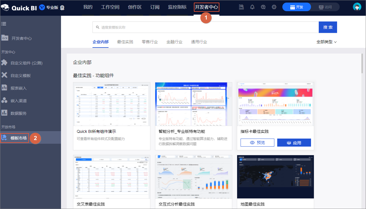The width and height of the screenshot is (366, 209).
Task: Switch to 访问 mode
Action: coord(325,7)
